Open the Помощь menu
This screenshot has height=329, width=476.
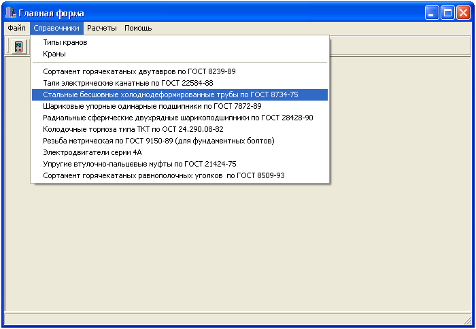coord(138,28)
